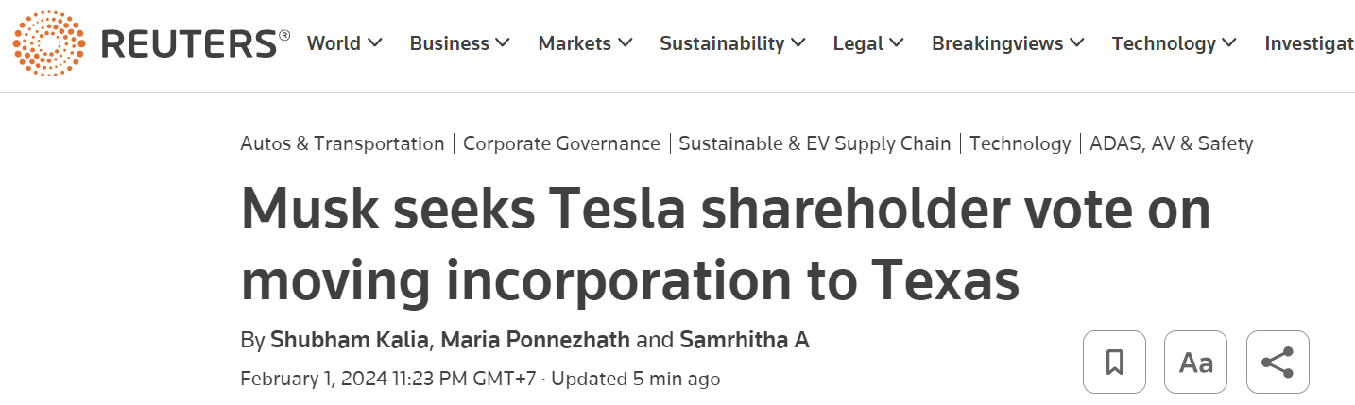The image size is (1355, 405).
Task: Open the Technology topic tag
Action: coord(1020,143)
